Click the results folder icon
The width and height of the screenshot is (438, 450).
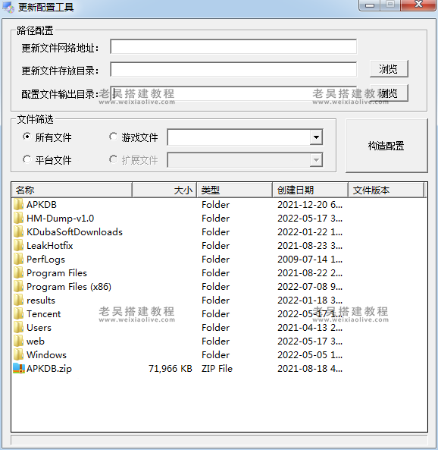pyautogui.click(x=19, y=301)
